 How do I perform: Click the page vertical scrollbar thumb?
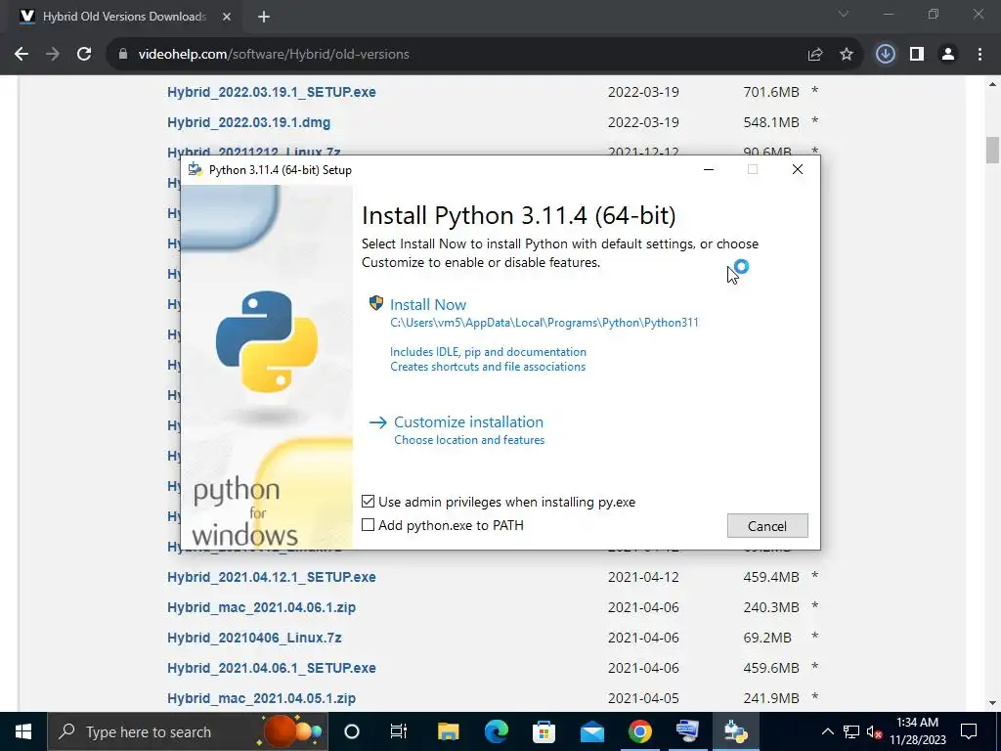pyautogui.click(x=992, y=150)
